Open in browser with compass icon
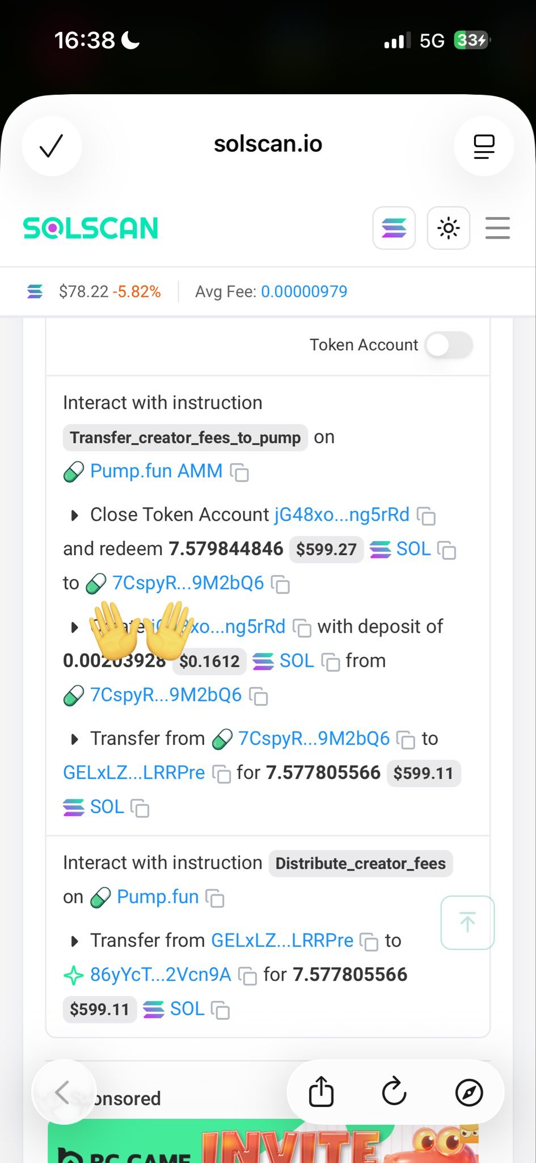The image size is (536, 1163). click(x=469, y=1091)
